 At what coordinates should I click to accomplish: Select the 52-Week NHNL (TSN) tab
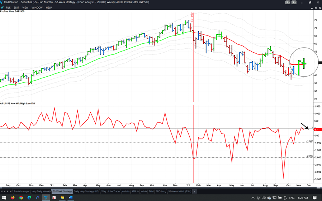[179, 192]
